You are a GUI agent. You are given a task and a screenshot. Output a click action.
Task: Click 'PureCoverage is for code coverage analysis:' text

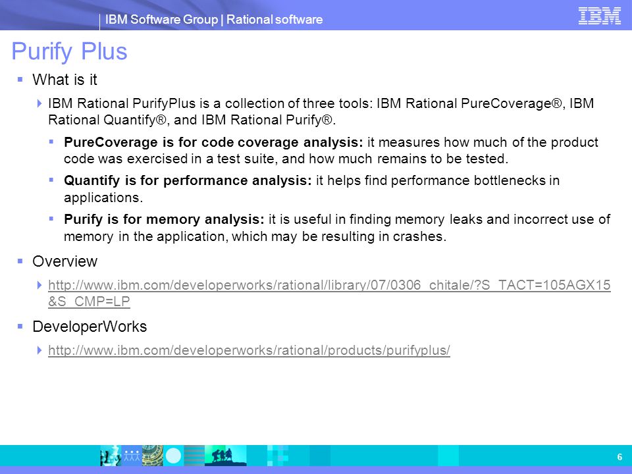coord(213,142)
